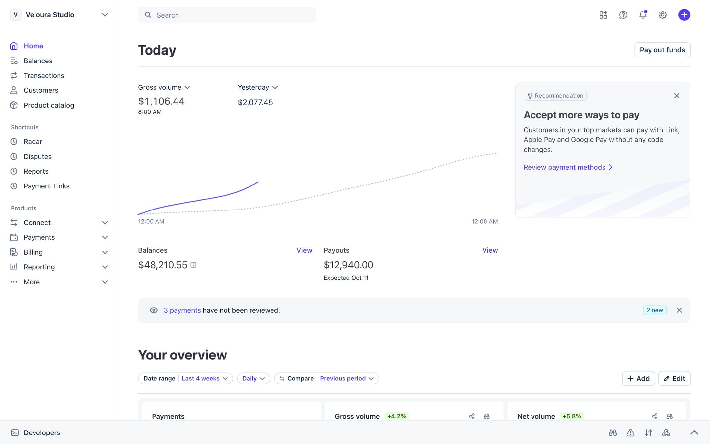Dismiss the unreviewed payments notice
The height and width of the screenshot is (444, 710).
[x=679, y=310]
